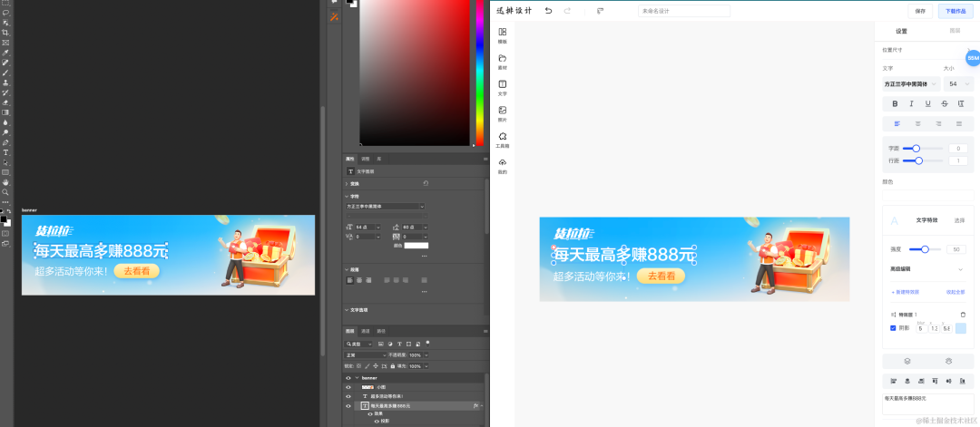Open 文字 text panel in design sidebar
980x427 pixels.
coord(503,87)
